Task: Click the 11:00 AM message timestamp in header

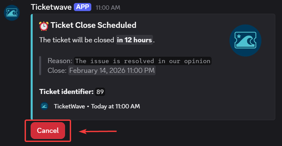Action: (108, 7)
